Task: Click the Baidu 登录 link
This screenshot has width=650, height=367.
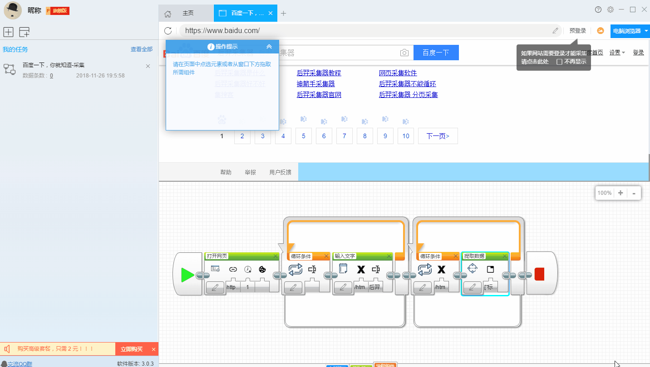Action: (638, 53)
